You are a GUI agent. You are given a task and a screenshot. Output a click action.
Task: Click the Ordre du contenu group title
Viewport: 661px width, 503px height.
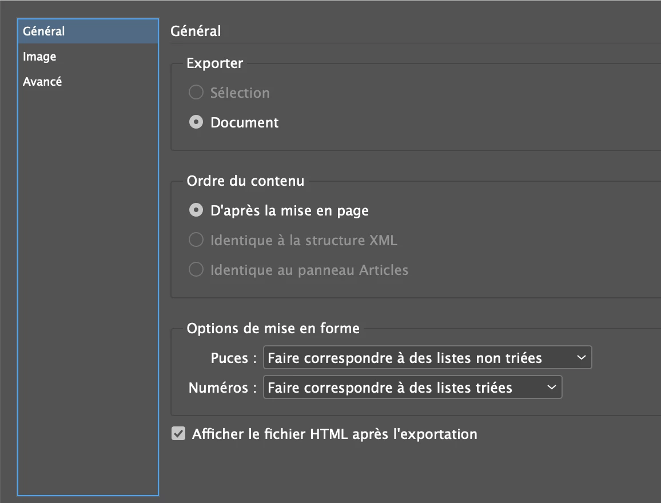point(245,181)
